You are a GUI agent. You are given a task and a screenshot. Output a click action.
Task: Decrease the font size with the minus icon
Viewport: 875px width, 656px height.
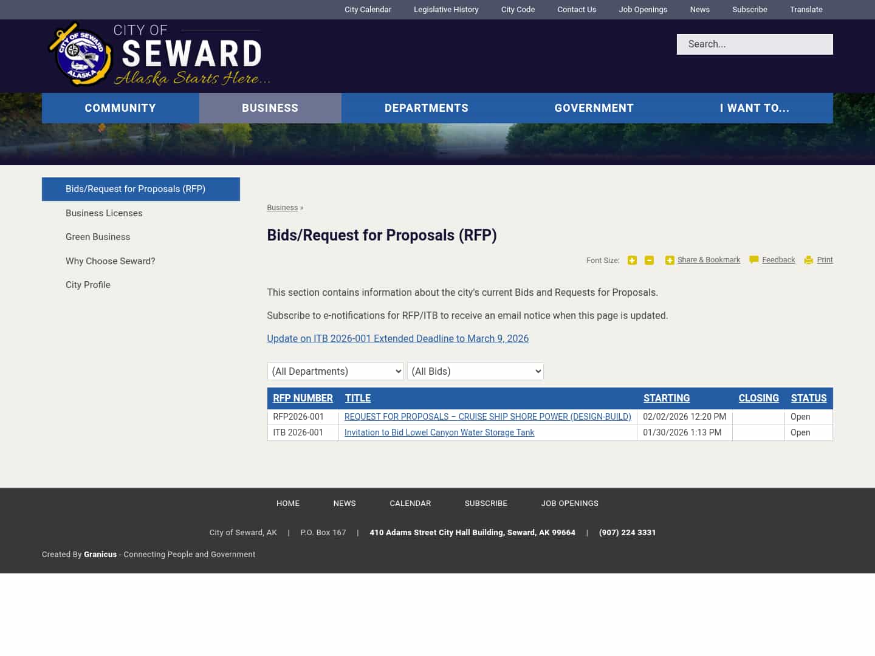(649, 260)
